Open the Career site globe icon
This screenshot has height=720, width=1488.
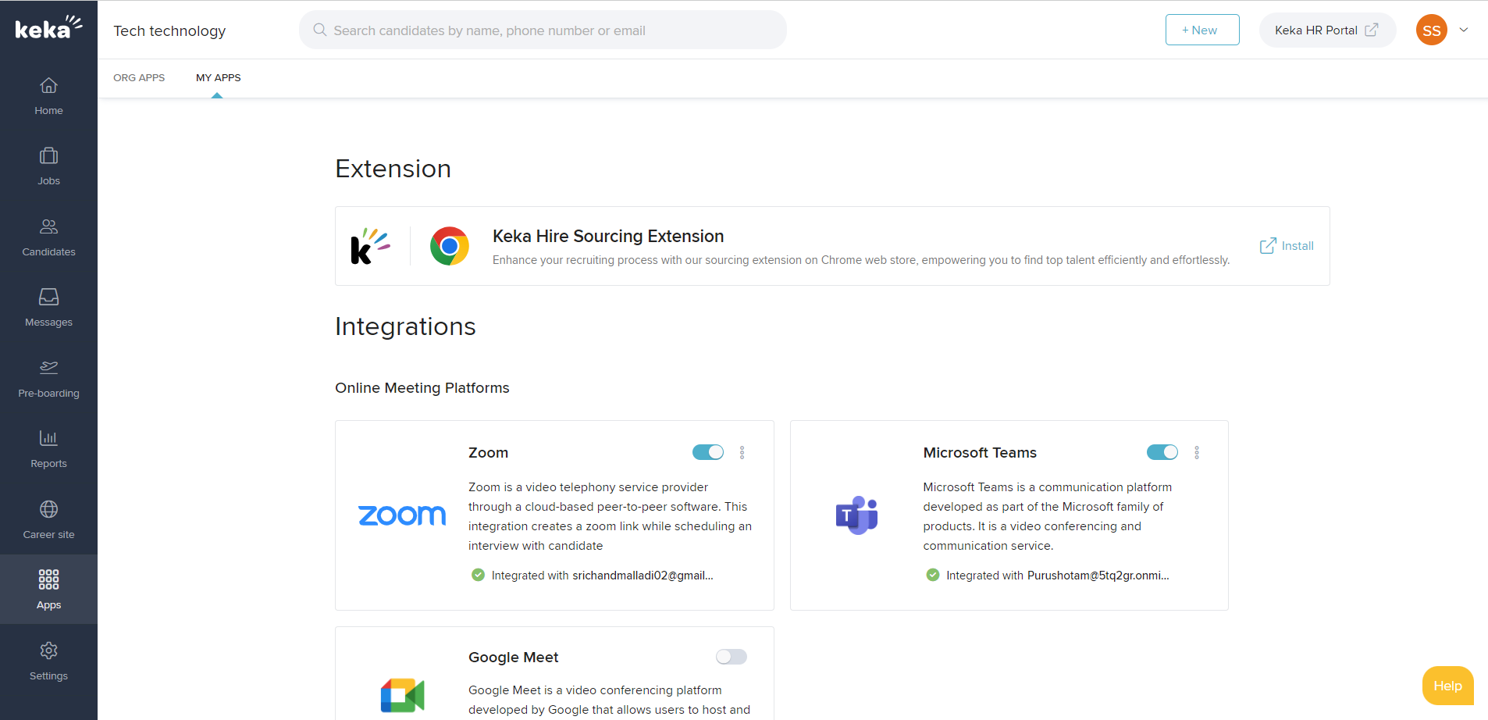(48, 509)
